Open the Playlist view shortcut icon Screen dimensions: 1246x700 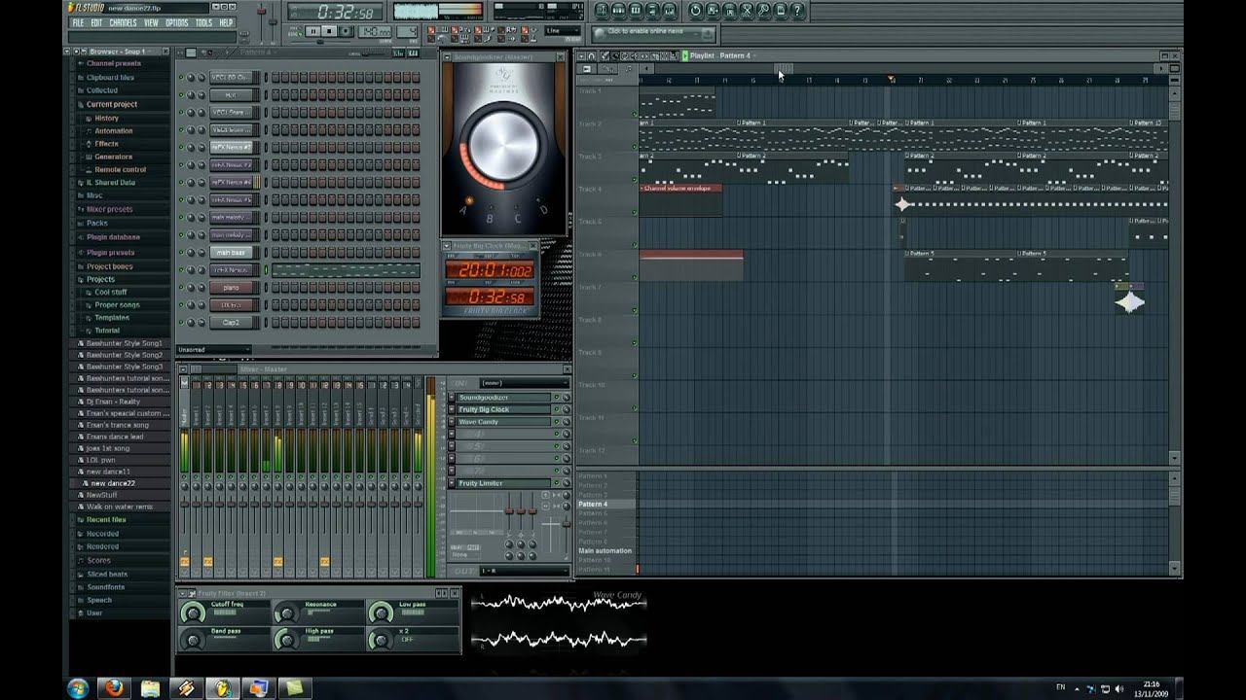tap(602, 11)
